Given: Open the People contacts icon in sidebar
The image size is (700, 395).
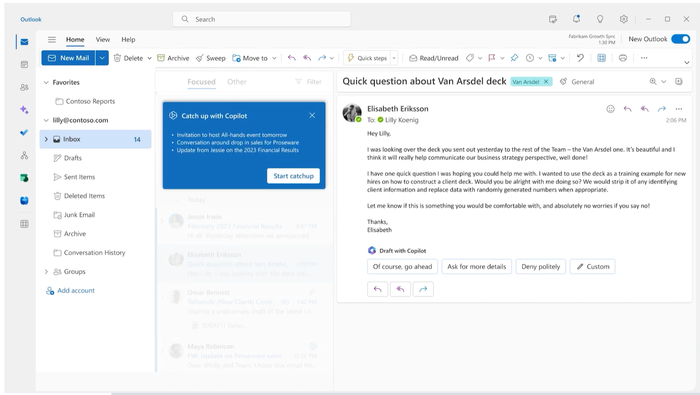Looking at the screenshot, I should coord(24,88).
